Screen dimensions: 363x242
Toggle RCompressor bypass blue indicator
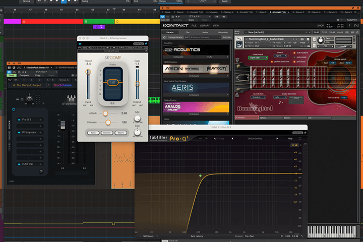pyautogui.click(x=80, y=44)
